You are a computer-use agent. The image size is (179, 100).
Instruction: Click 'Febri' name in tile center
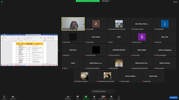pyautogui.click(x=119, y=37)
